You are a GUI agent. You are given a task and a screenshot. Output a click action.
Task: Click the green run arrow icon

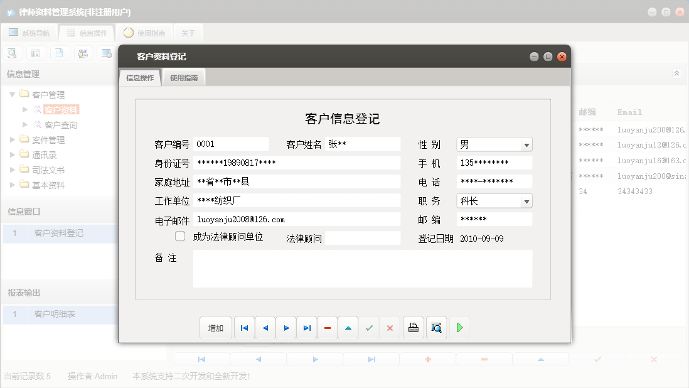click(459, 327)
